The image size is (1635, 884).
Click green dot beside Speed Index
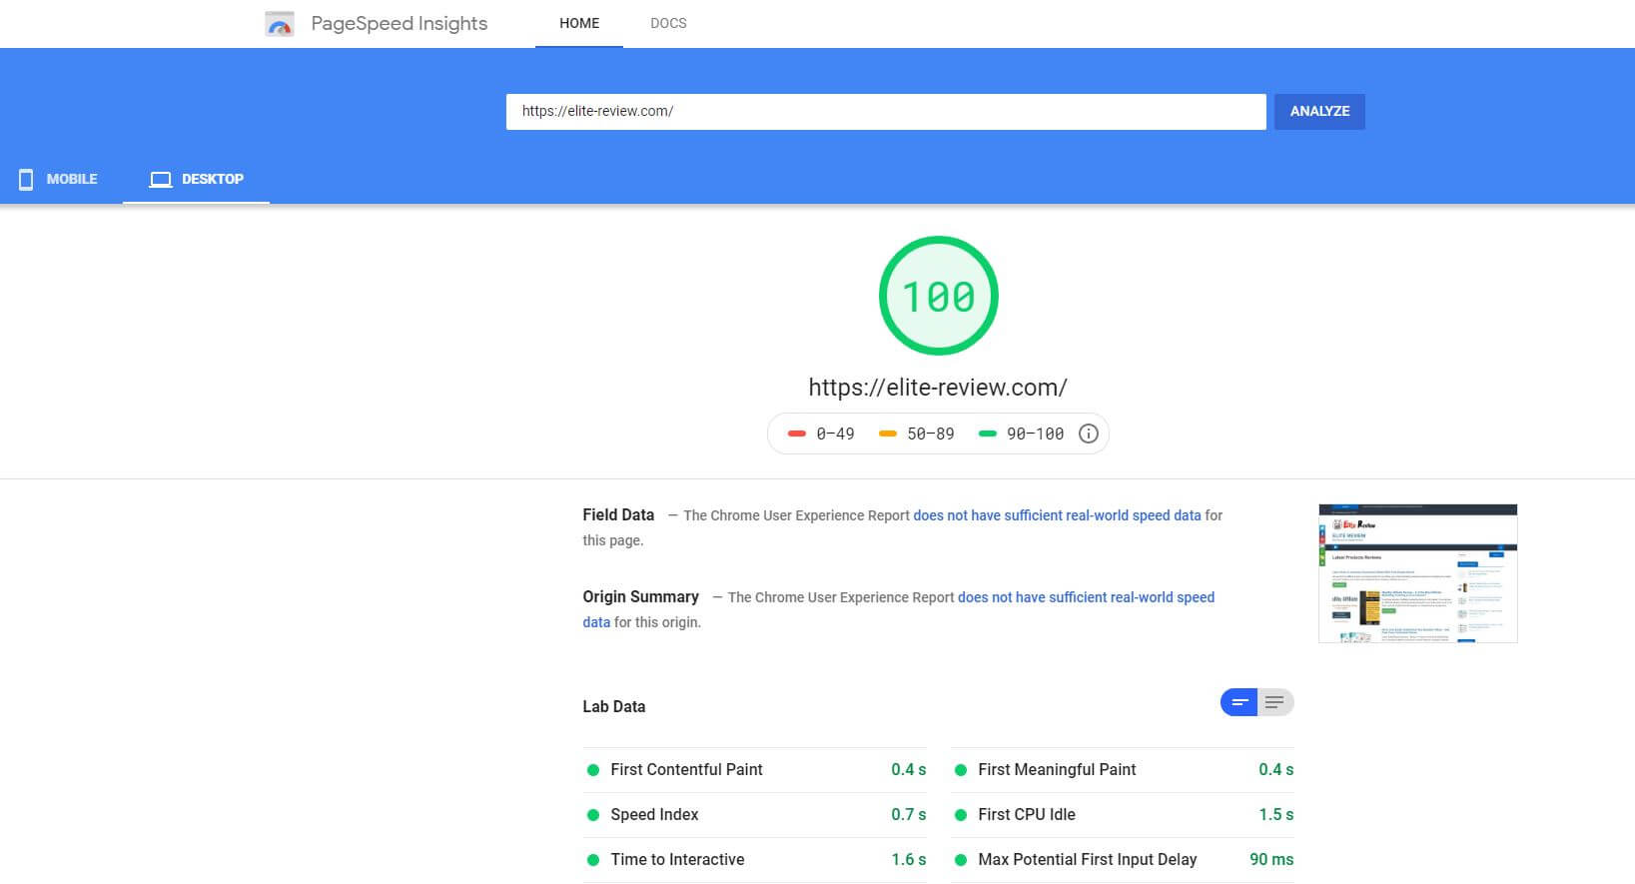point(593,815)
